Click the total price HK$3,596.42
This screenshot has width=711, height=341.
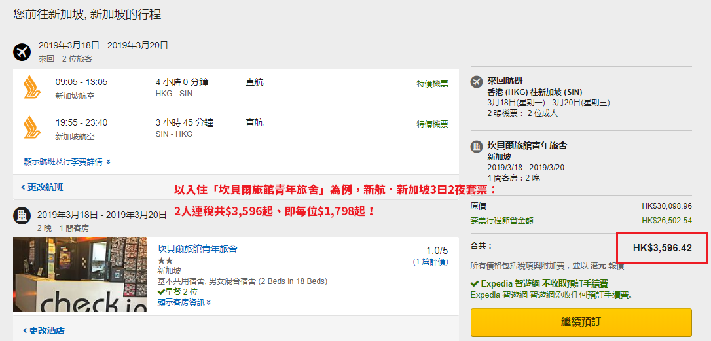(x=663, y=248)
